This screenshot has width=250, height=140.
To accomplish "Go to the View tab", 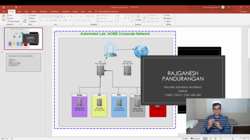I will [83, 12].
